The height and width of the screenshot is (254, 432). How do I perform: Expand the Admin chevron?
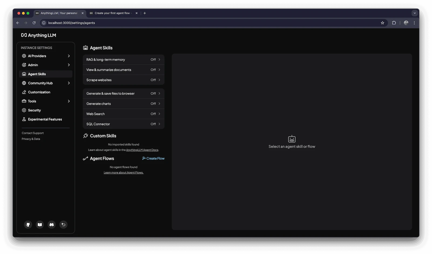point(69,65)
